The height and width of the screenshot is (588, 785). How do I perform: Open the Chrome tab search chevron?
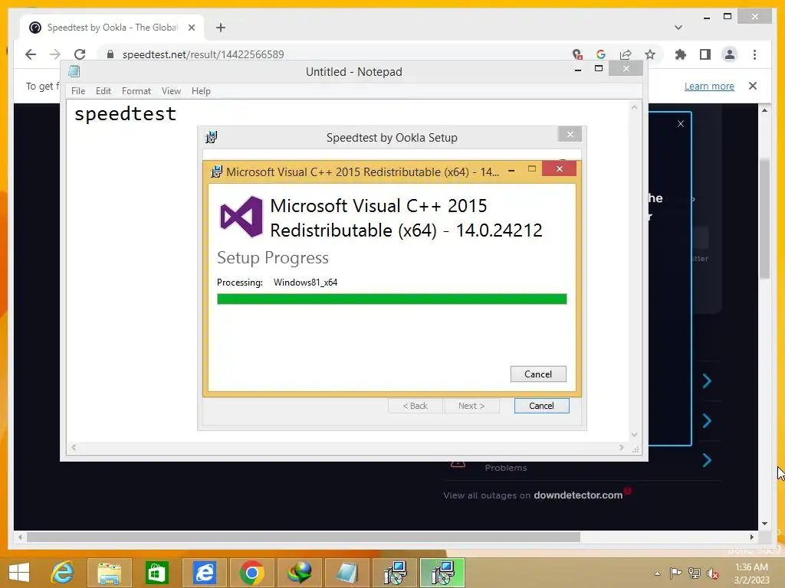click(678, 28)
